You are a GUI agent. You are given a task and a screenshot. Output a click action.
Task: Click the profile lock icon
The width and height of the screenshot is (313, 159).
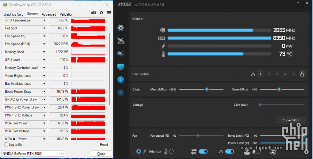[x=302, y=74]
